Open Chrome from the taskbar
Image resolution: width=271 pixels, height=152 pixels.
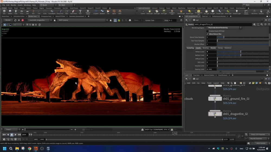[30, 148]
